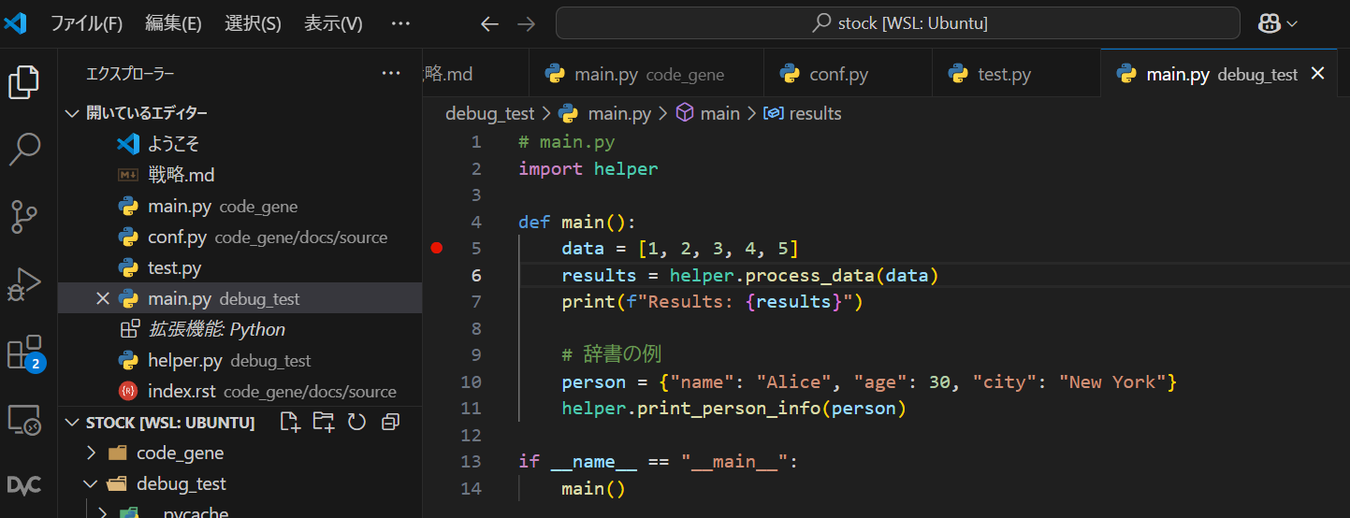Show more menu items via ellipsis
This screenshot has width=1350, height=518.
(400, 23)
